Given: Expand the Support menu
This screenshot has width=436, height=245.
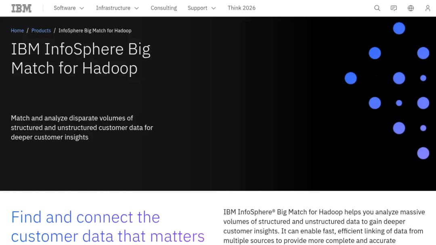Looking at the screenshot, I should click(x=201, y=8).
